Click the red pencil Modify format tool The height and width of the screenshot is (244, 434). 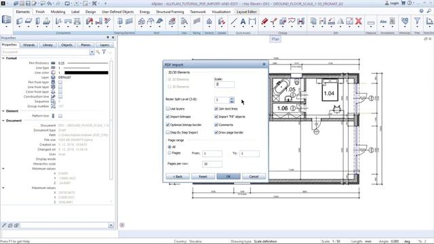[264, 21]
